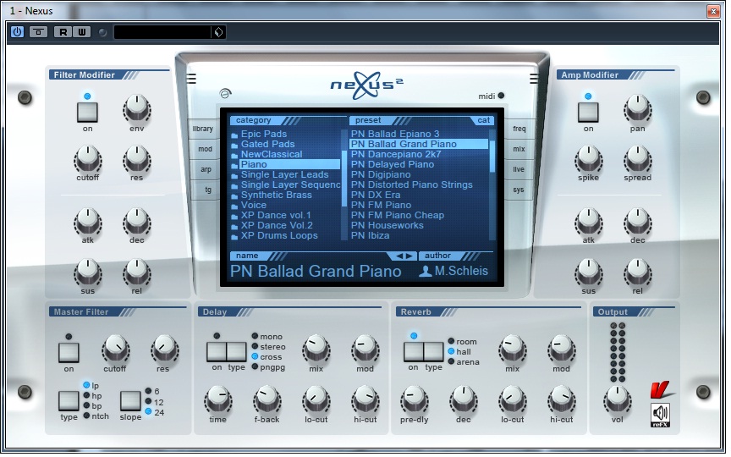Click the Write automation W icon
Screen dimensions: 731x457
81,31
